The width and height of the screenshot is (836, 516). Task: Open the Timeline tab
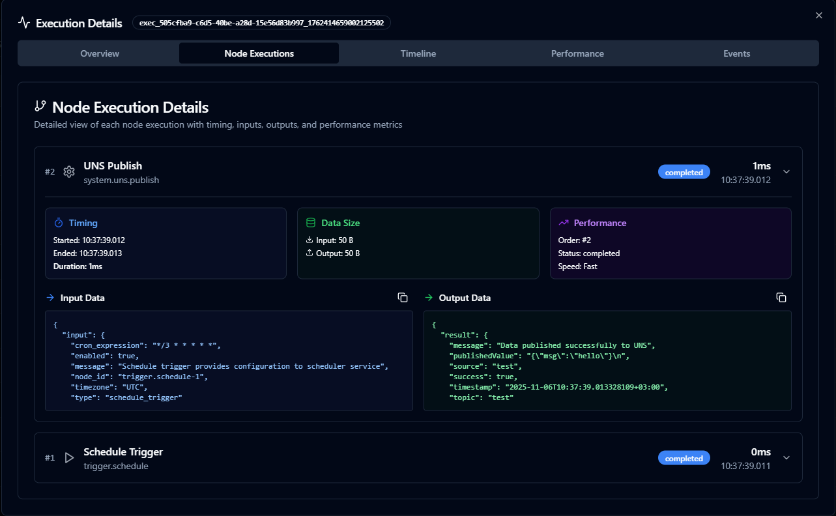coord(418,53)
